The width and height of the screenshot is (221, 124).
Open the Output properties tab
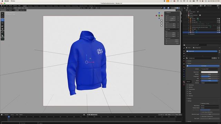[x=184, y=54]
